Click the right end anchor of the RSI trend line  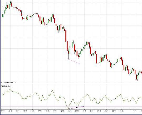[x=83, y=106]
